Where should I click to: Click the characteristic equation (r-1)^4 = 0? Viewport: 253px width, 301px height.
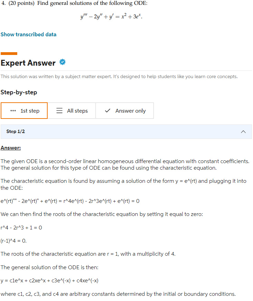pos(14,241)
